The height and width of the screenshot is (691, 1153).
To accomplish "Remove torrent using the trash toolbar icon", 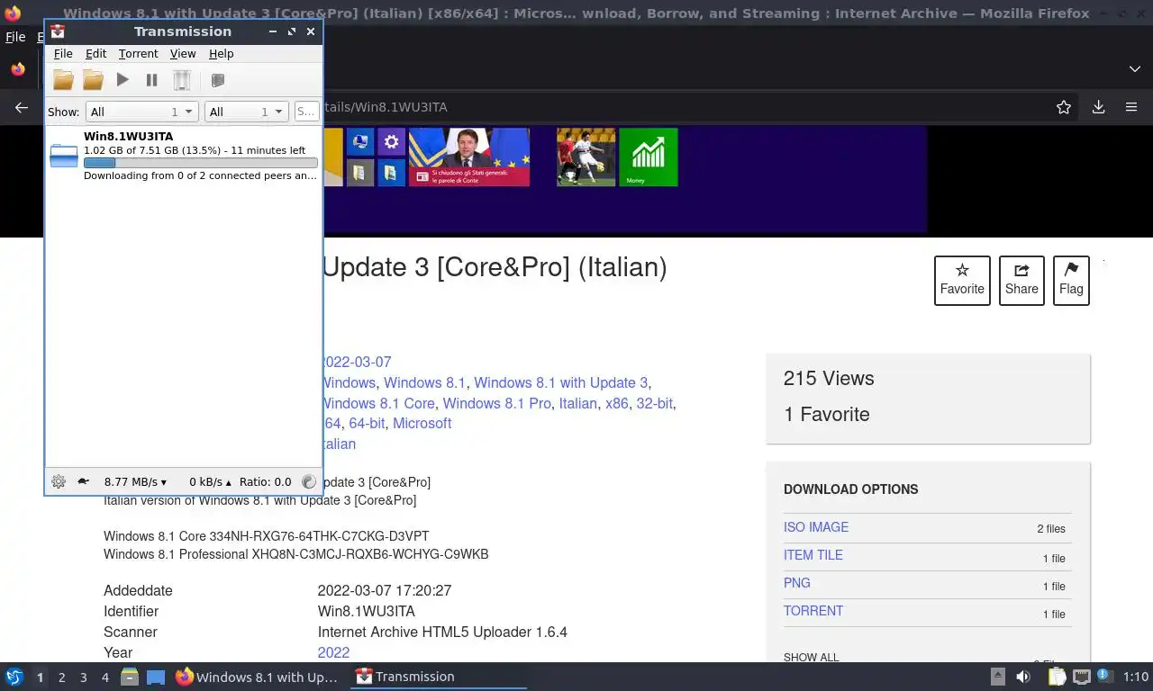I will click(181, 80).
